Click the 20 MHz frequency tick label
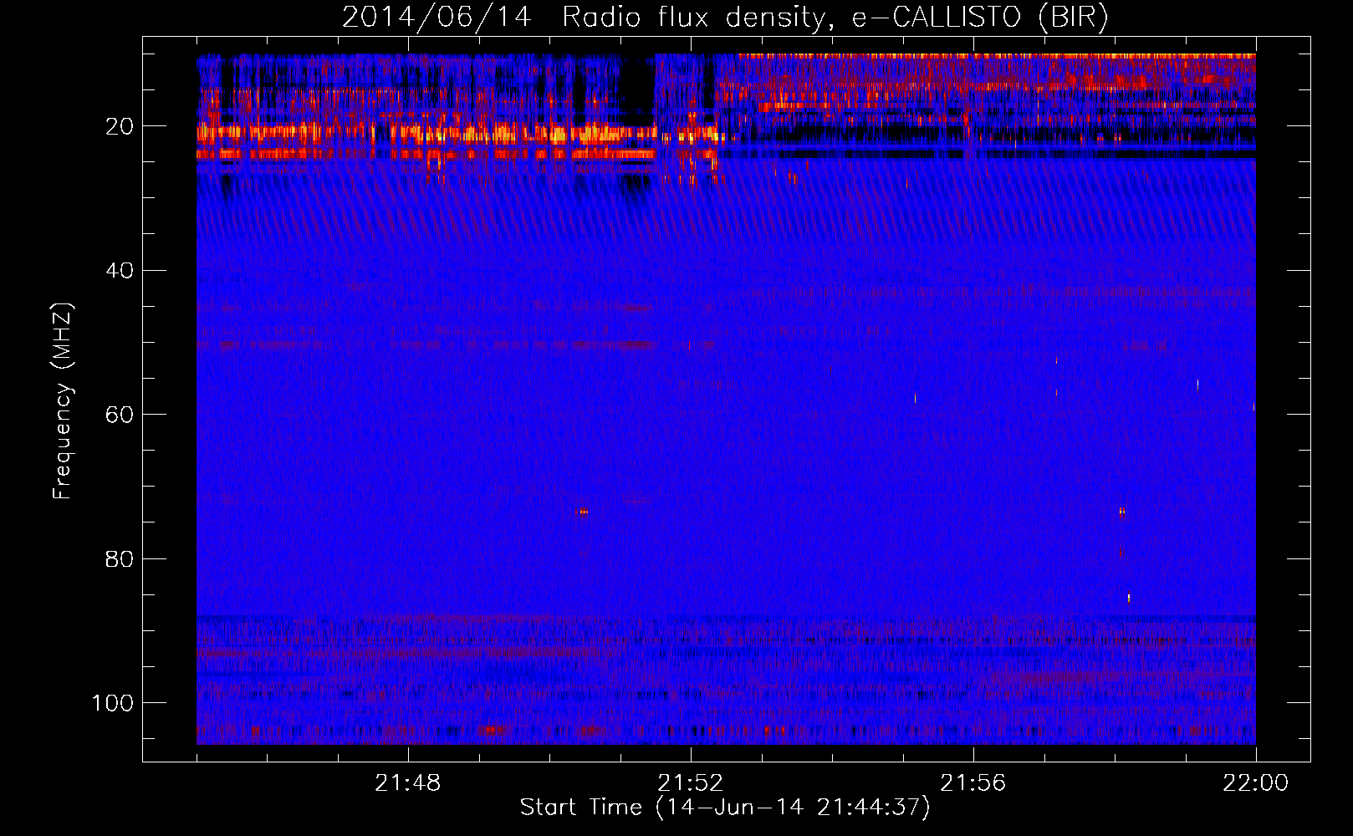The height and width of the screenshot is (836, 1353). coord(120,127)
